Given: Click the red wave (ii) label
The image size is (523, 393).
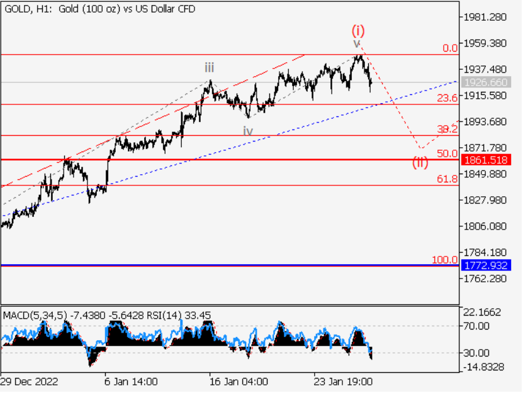Looking at the screenshot, I should 420,163.
